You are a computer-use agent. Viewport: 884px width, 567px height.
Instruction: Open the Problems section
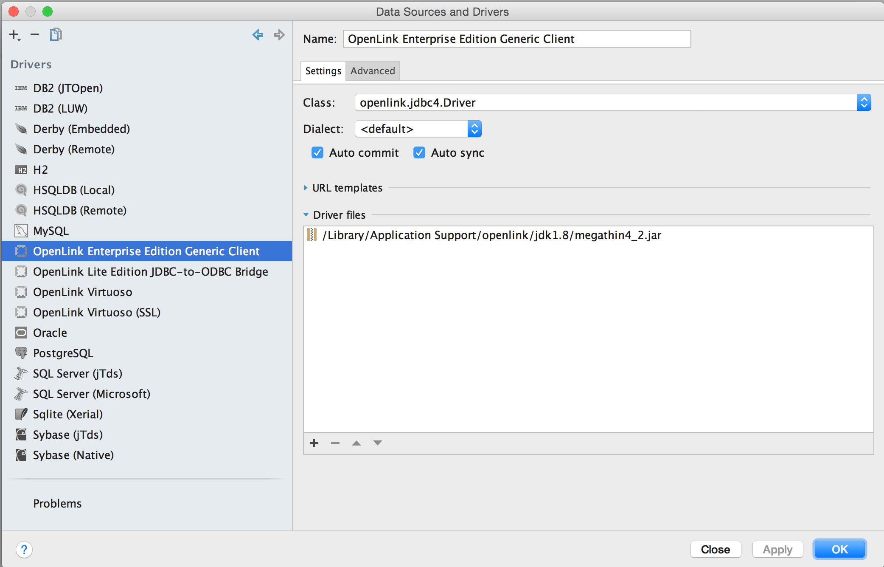57,503
